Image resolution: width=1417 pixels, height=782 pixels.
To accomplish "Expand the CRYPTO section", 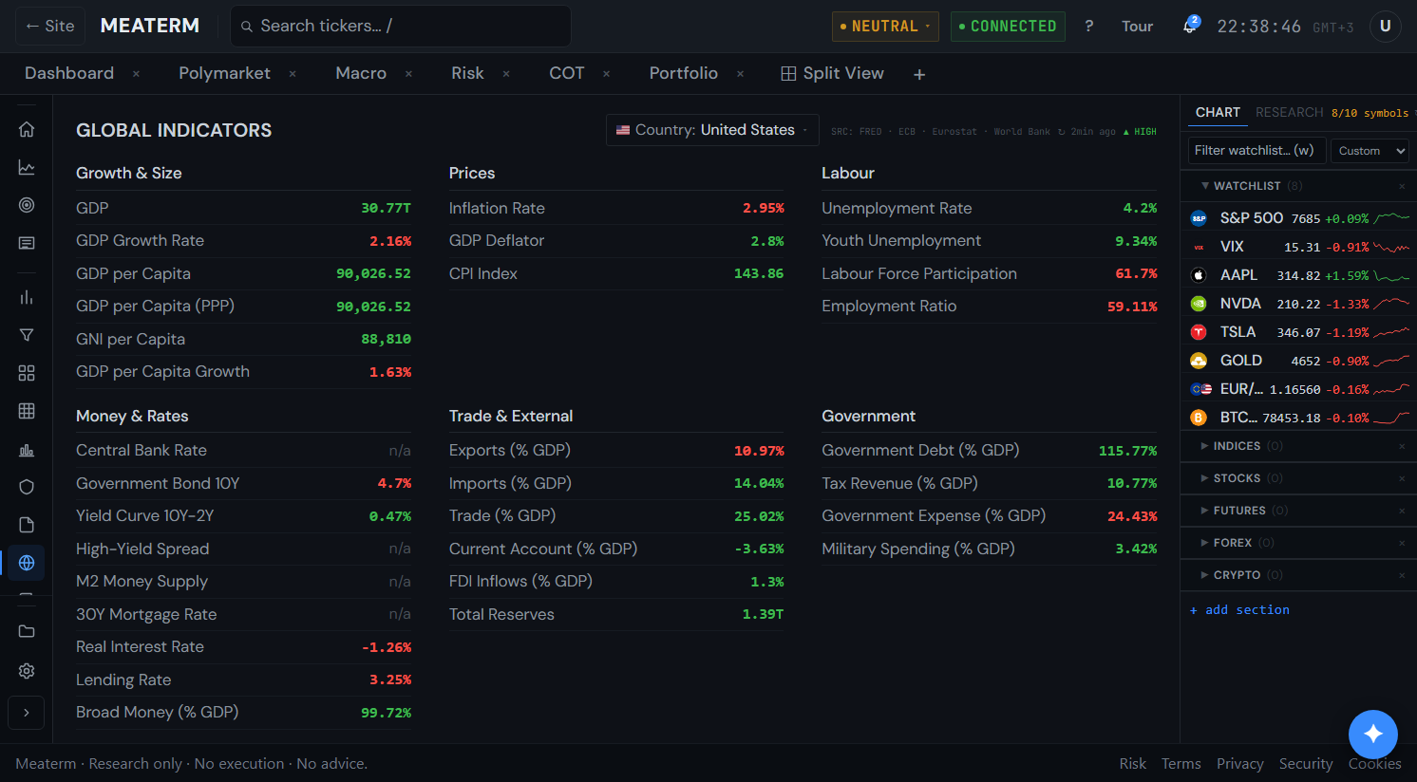I will (1238, 575).
